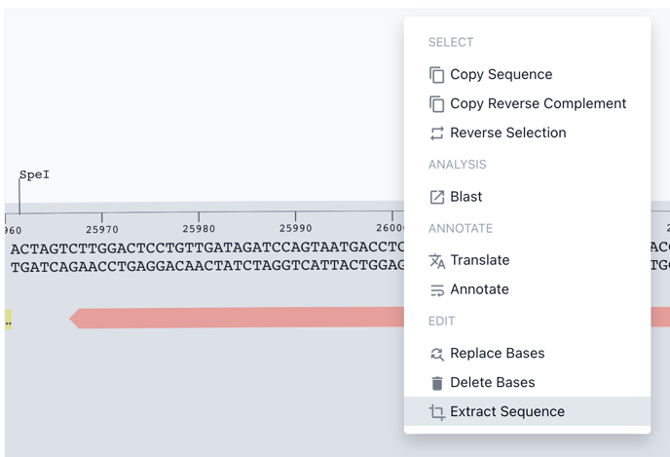Click the Reverse Selection arrows icon
The image size is (670, 457).
pos(436,133)
